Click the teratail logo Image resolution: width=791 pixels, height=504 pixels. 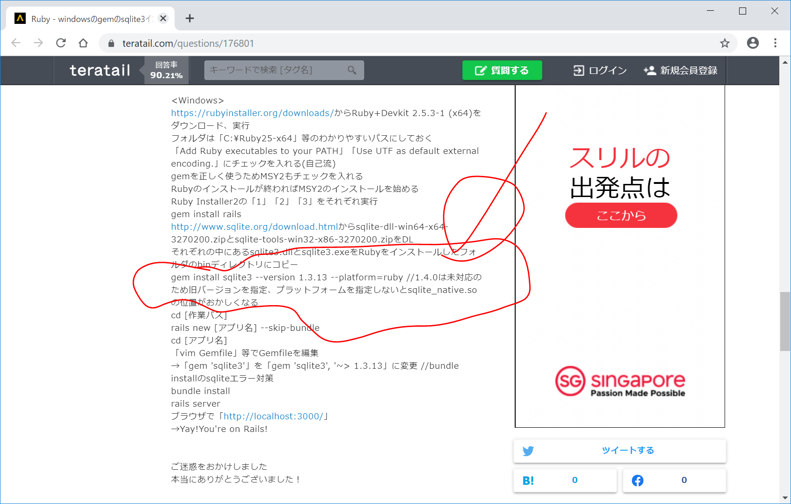pyautogui.click(x=100, y=70)
